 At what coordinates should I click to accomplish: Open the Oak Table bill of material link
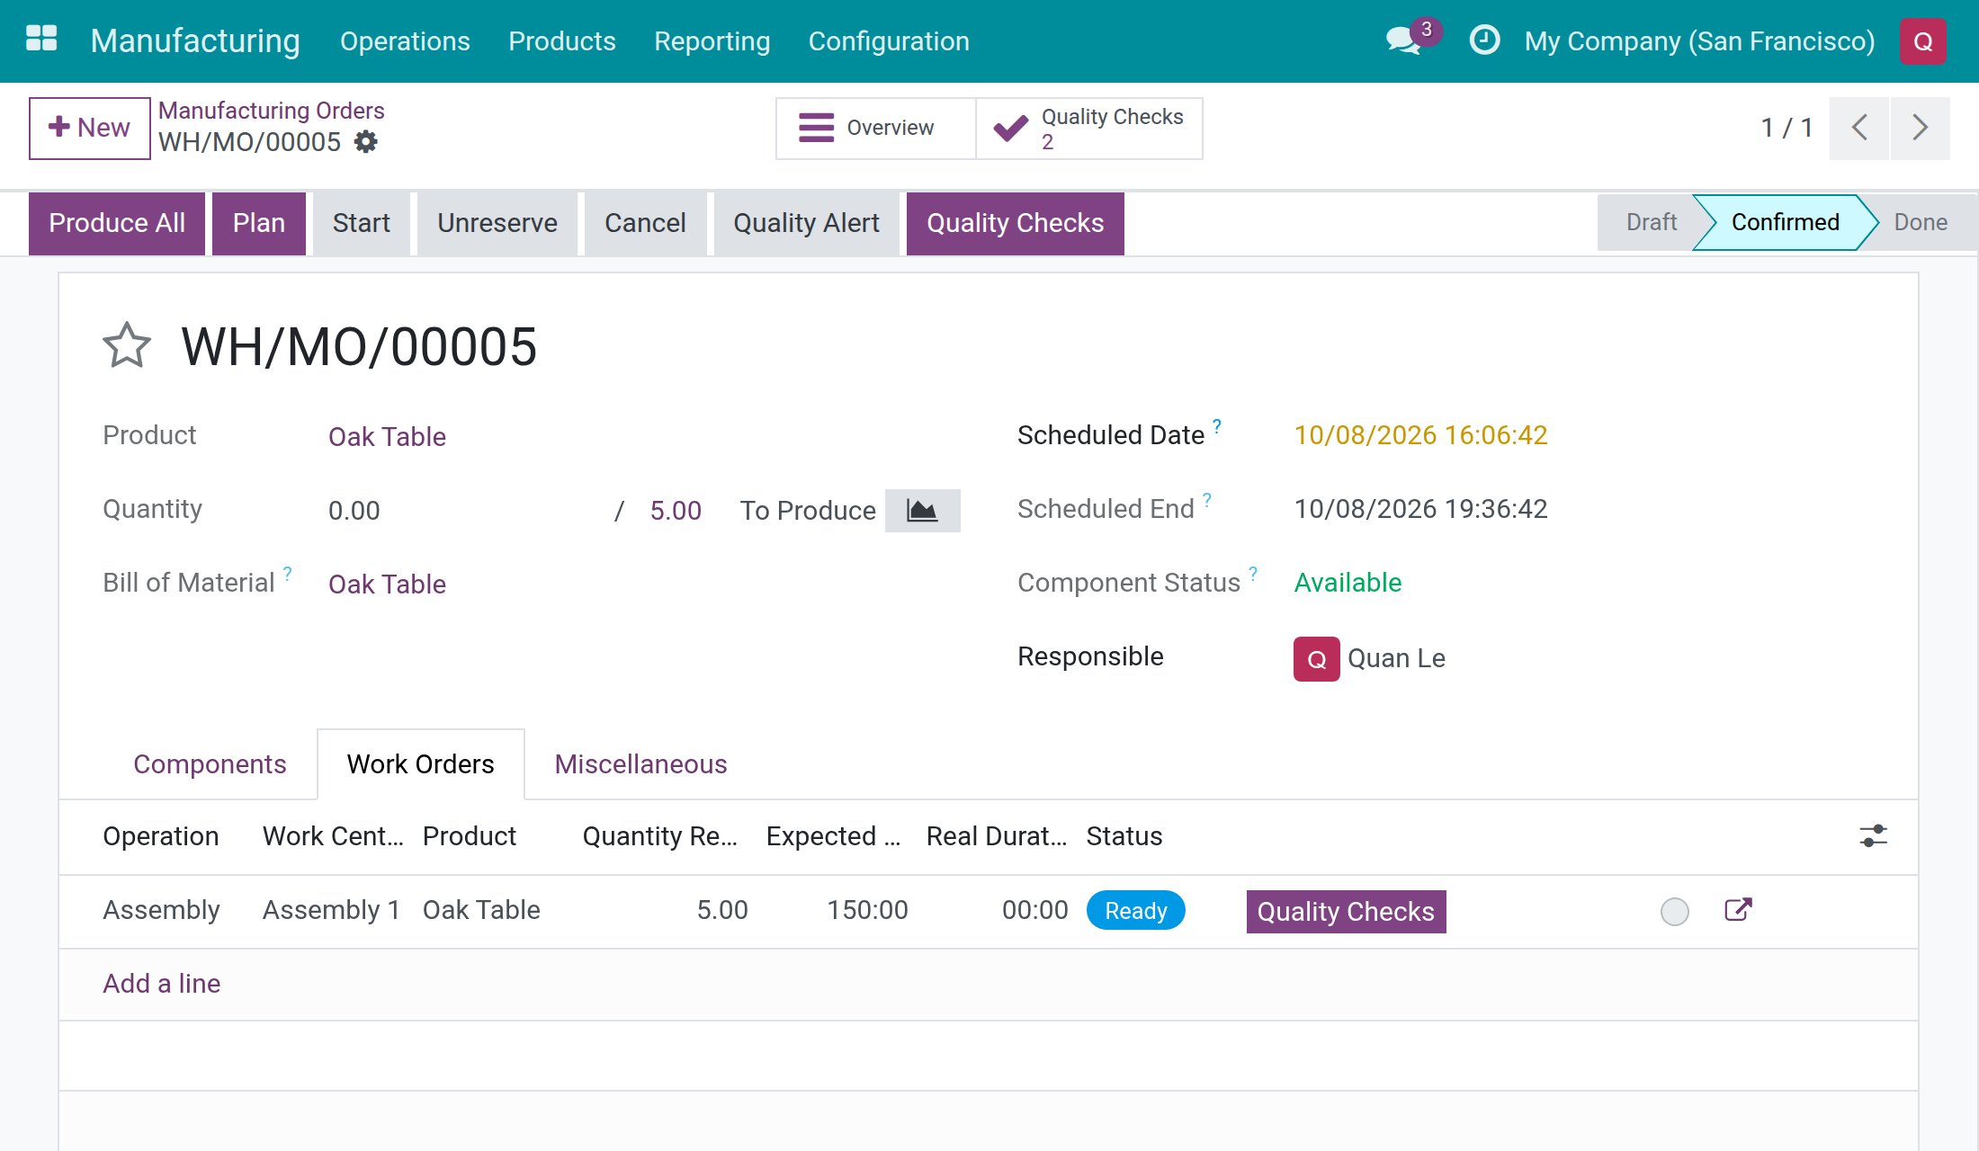[x=387, y=584]
